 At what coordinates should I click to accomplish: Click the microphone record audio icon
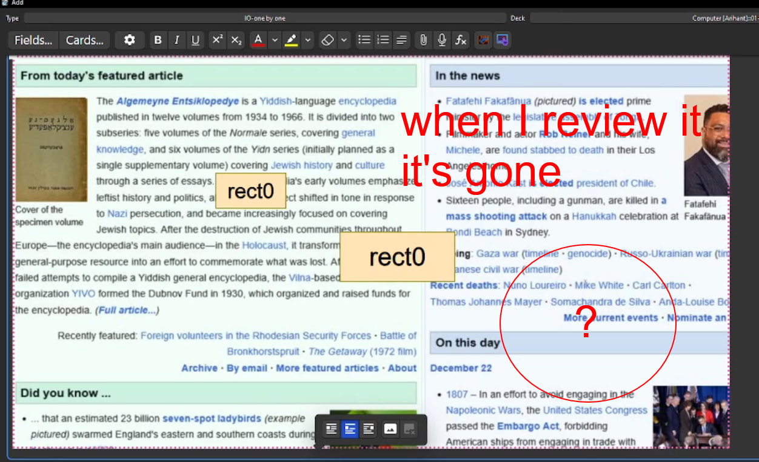[x=442, y=40]
